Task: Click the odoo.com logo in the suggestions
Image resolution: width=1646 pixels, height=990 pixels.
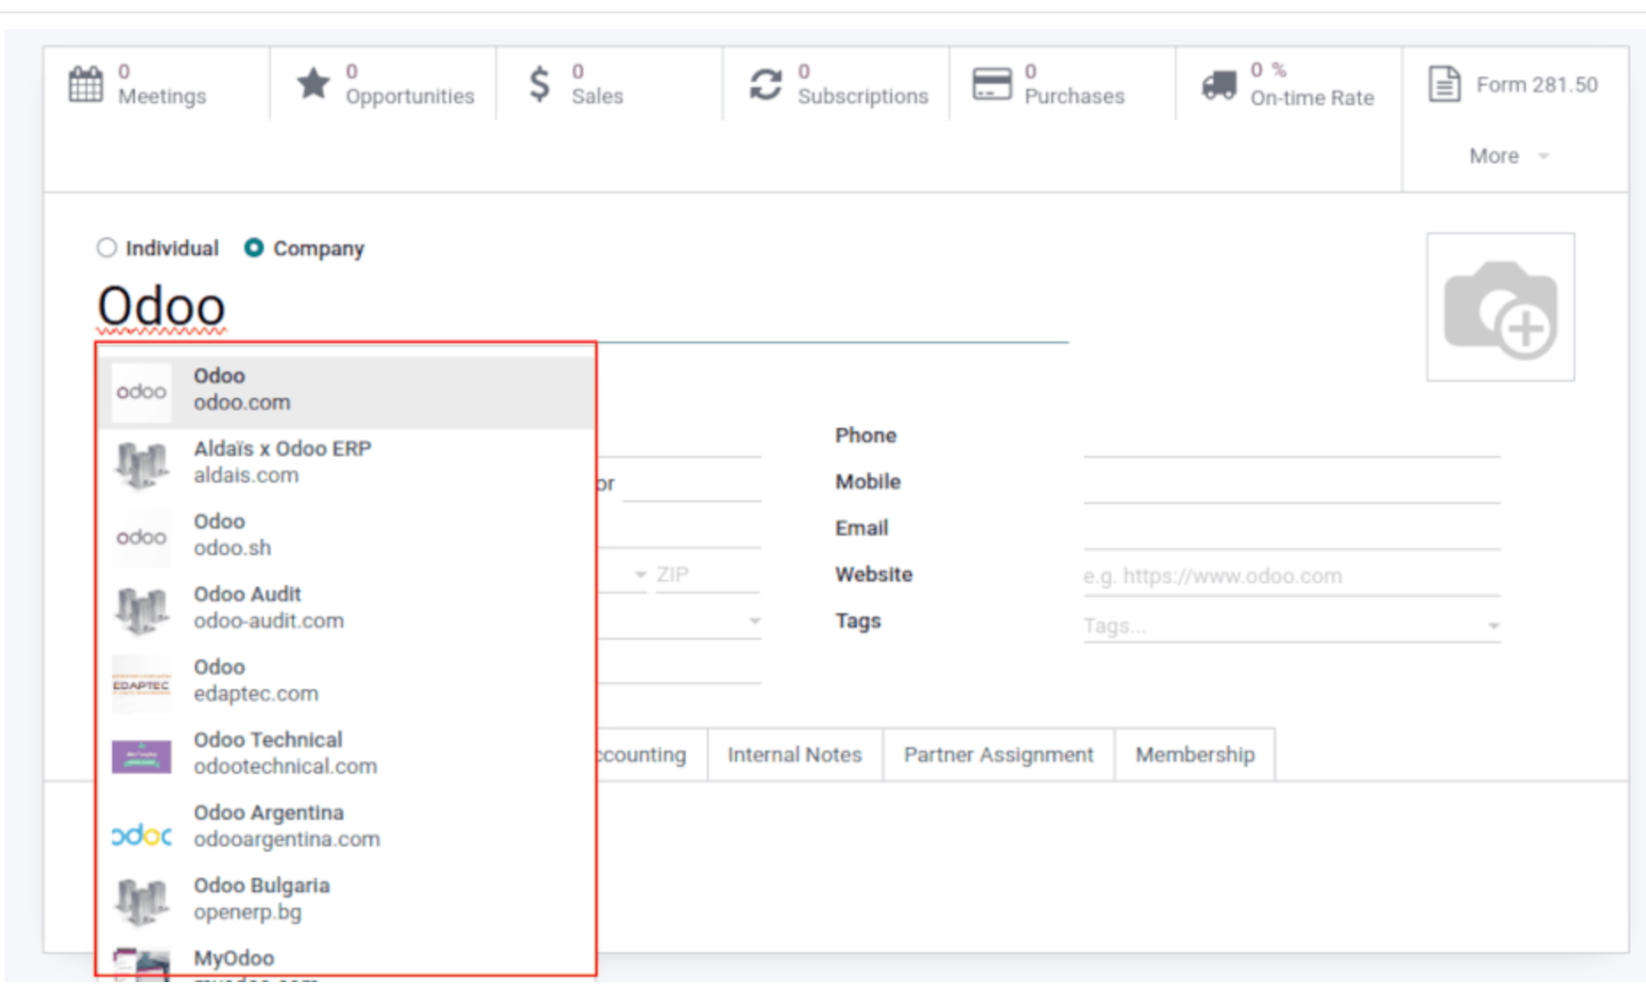Action: tap(141, 391)
